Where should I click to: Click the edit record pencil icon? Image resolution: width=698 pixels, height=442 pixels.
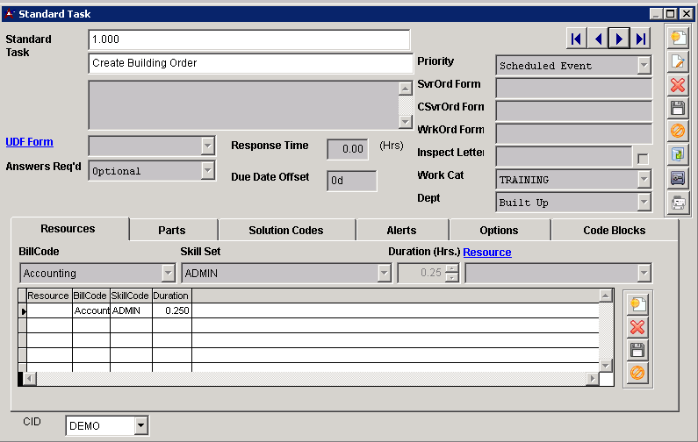(678, 61)
